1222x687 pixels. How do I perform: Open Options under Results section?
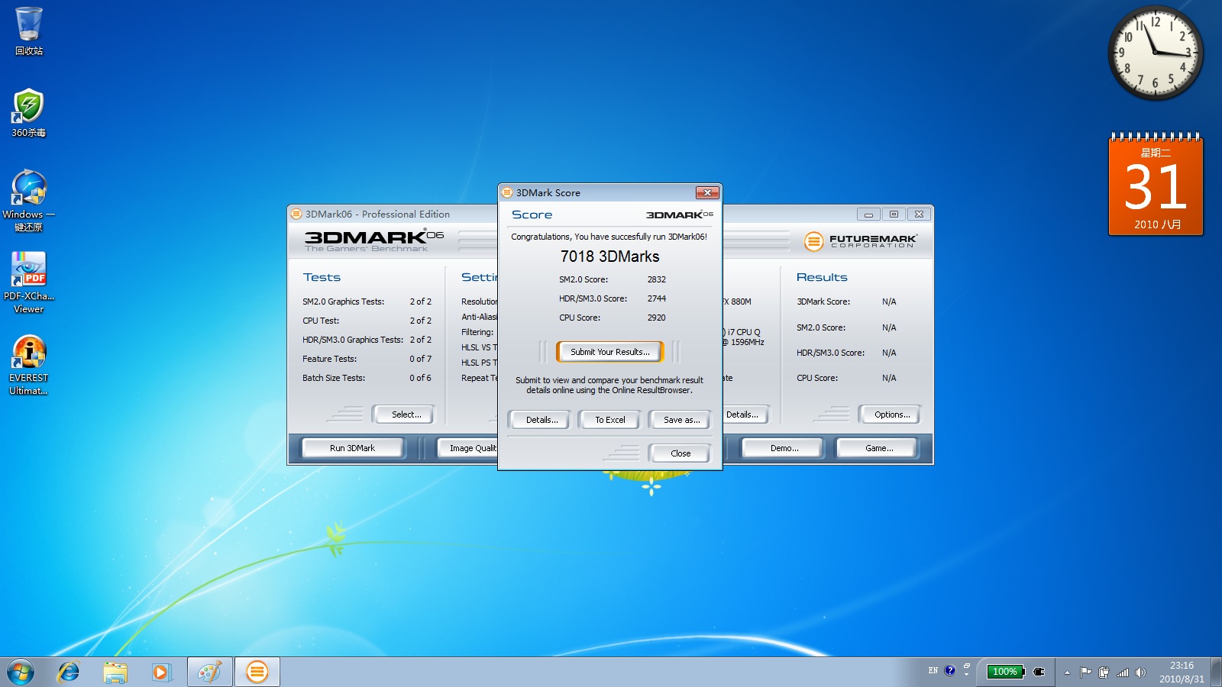click(891, 414)
